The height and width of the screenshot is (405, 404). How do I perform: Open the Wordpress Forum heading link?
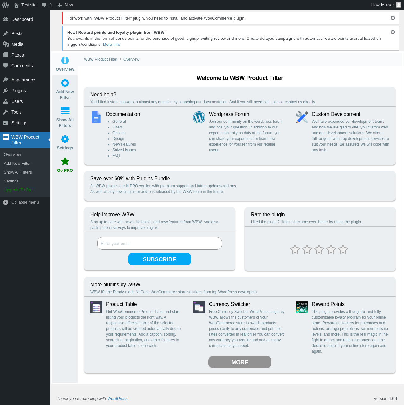(229, 114)
